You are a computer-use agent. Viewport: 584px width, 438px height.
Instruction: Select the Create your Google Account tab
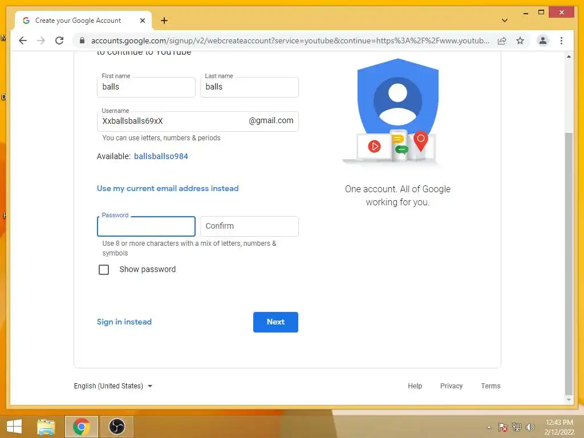[x=83, y=21]
